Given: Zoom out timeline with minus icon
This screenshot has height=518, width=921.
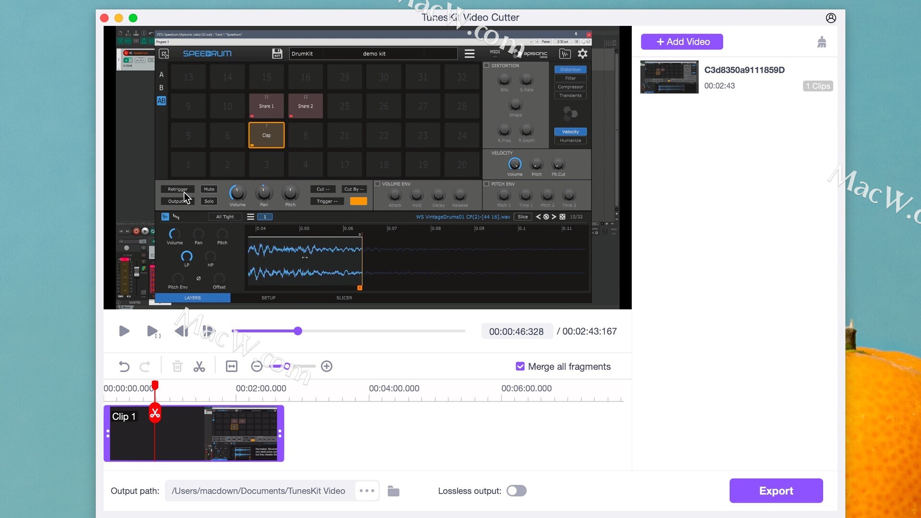Looking at the screenshot, I should point(257,366).
